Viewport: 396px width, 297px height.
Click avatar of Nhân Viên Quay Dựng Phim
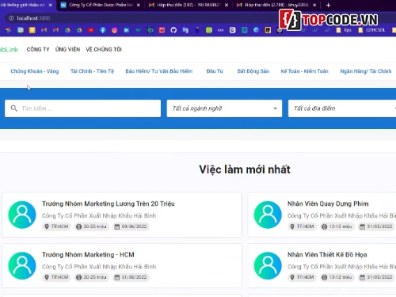268,215
